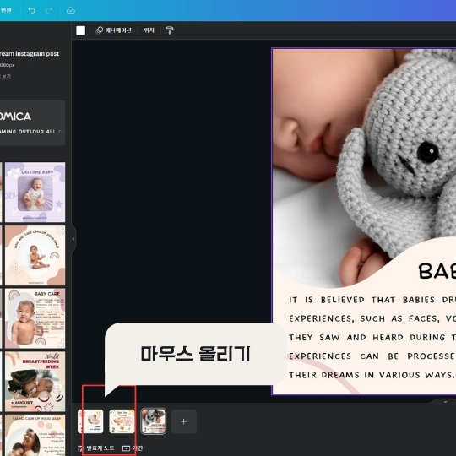The width and height of the screenshot is (456, 456).
Task: Undo the last action in the top bar
Action: tap(32, 10)
